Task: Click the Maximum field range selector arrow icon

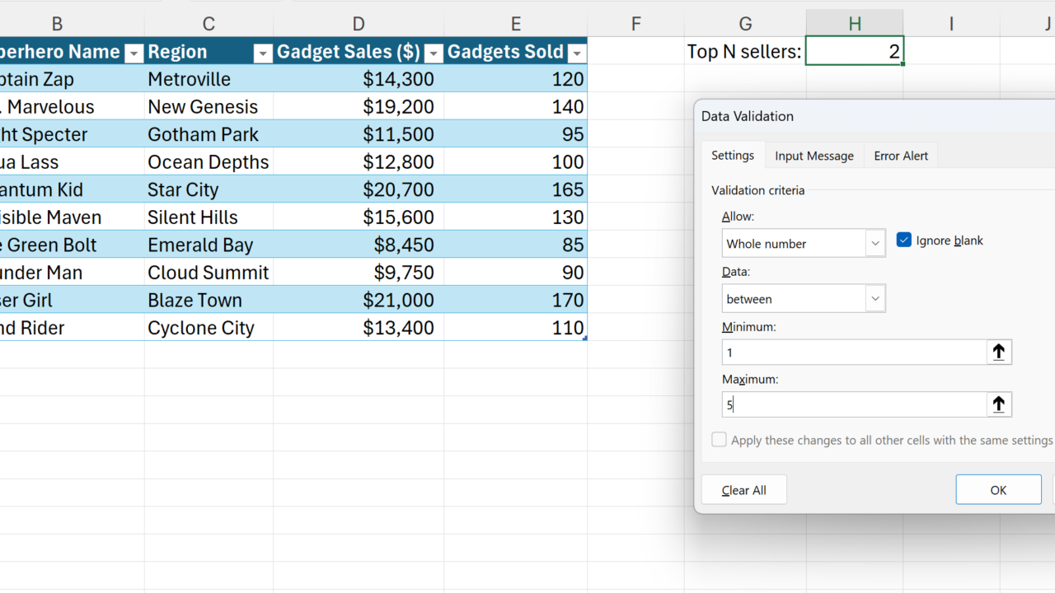Action: coord(998,404)
